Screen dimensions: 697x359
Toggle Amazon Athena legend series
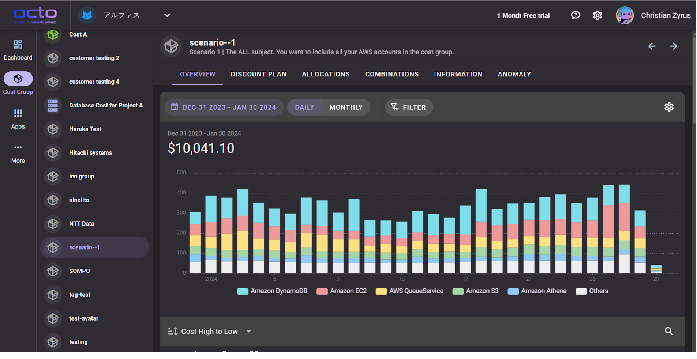pos(537,291)
